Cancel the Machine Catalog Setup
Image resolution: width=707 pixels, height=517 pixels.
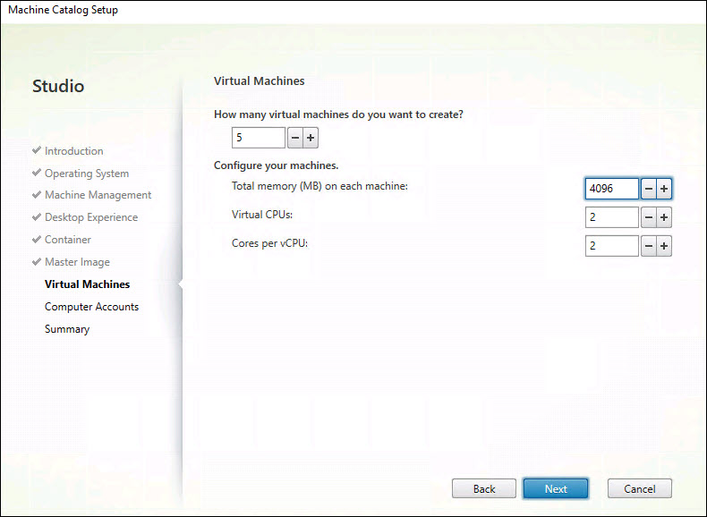[x=639, y=488]
